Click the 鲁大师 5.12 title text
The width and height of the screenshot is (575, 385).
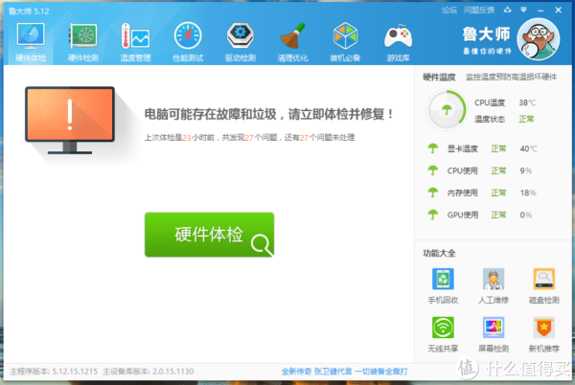point(29,11)
